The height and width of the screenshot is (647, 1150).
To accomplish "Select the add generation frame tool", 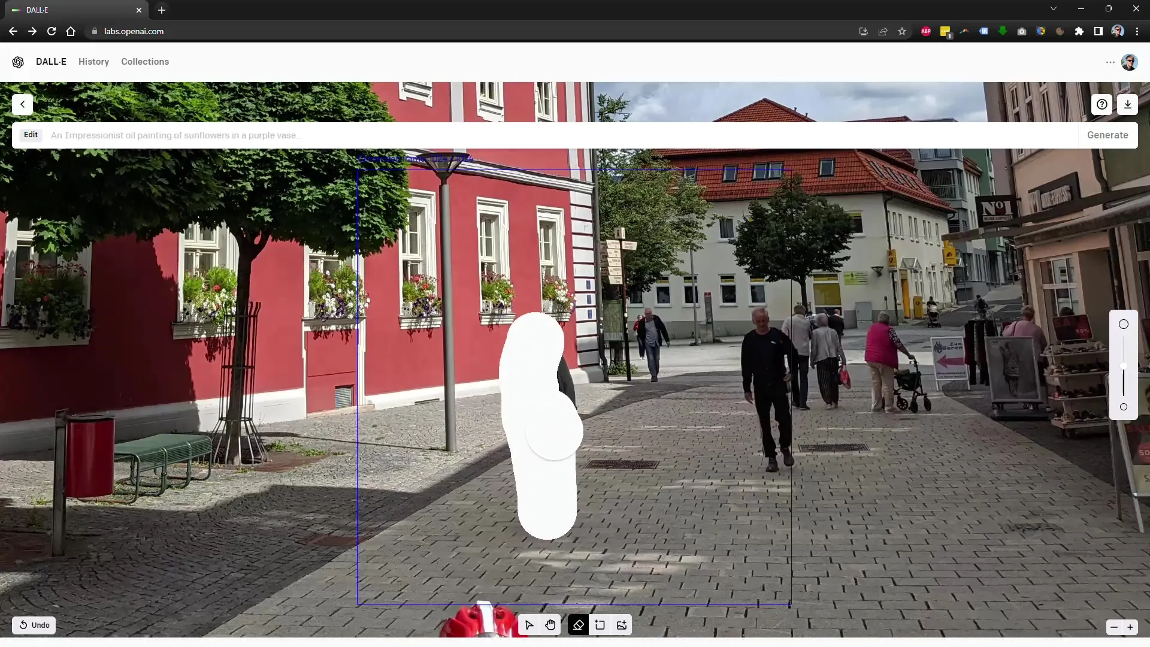I will pos(600,625).
